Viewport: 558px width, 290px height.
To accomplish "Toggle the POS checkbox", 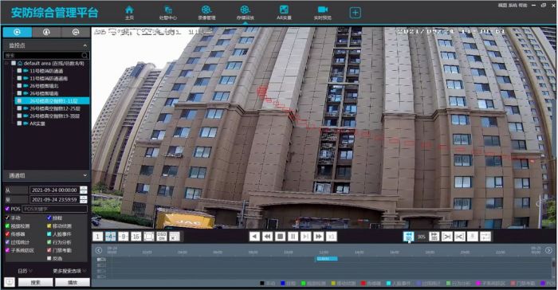I will pos(7,209).
